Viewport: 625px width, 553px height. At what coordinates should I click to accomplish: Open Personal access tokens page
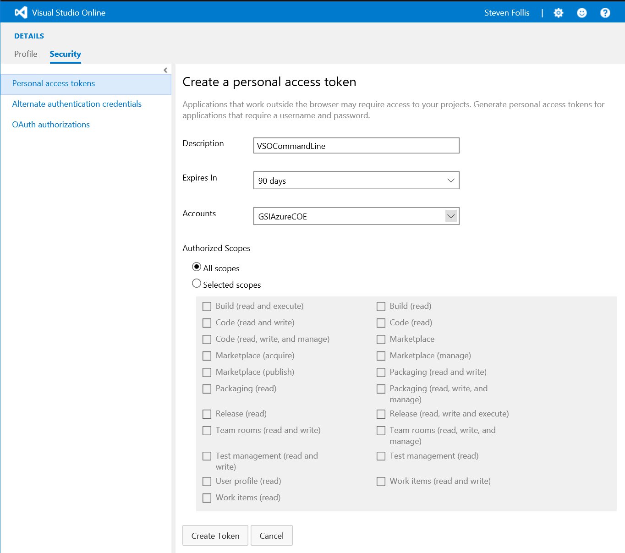pyautogui.click(x=86, y=83)
